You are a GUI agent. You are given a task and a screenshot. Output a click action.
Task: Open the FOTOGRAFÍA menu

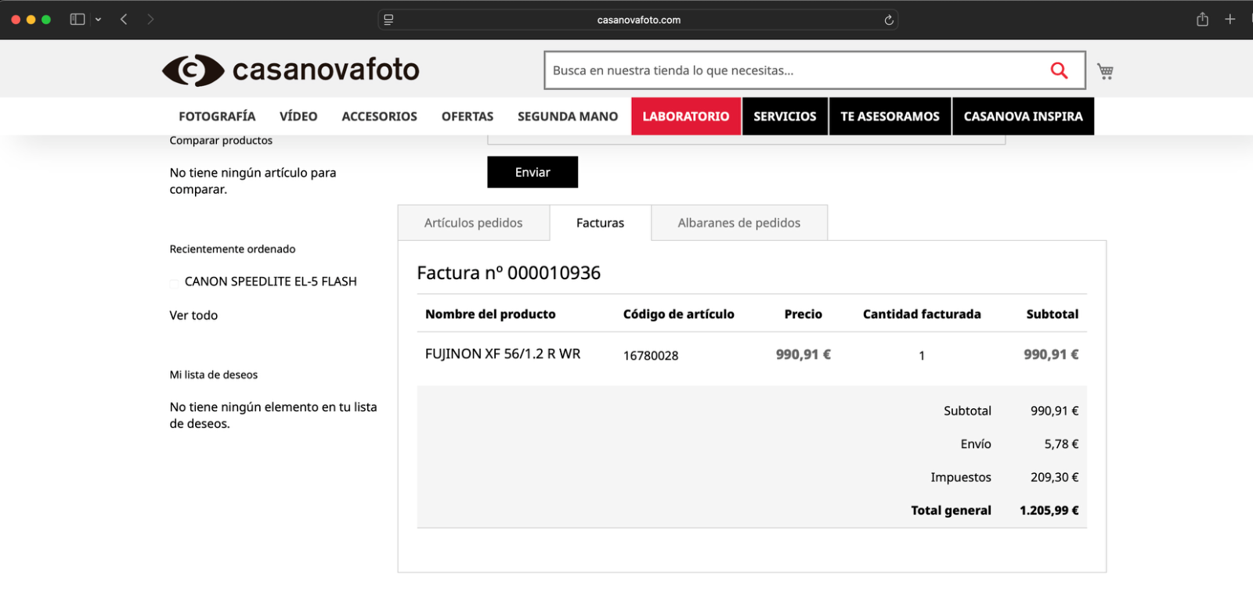pos(217,117)
